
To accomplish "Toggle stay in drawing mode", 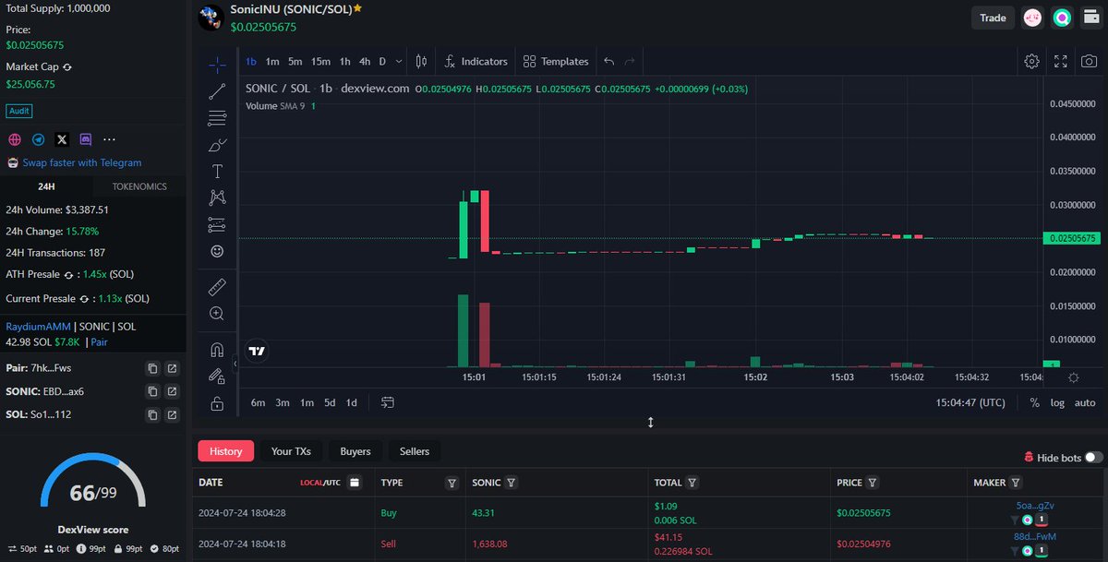I will 217,376.
